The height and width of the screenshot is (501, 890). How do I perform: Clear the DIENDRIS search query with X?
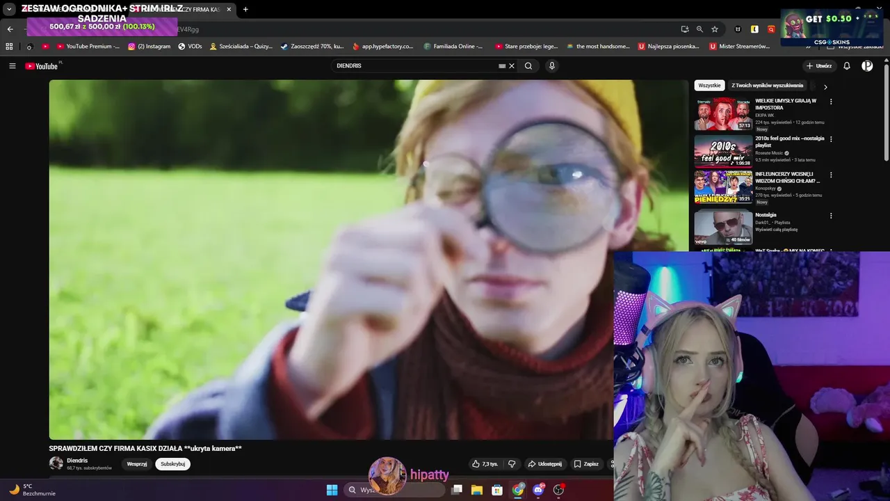point(512,66)
